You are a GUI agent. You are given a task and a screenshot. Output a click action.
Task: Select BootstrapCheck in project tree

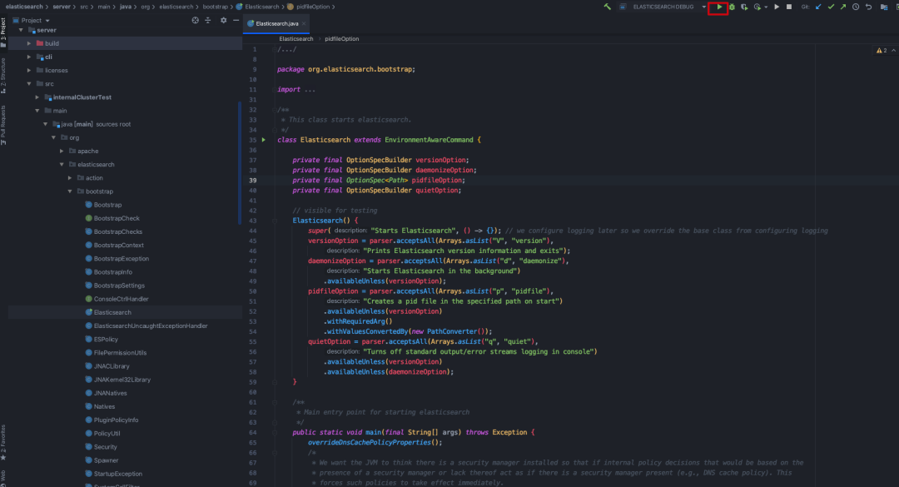point(117,219)
